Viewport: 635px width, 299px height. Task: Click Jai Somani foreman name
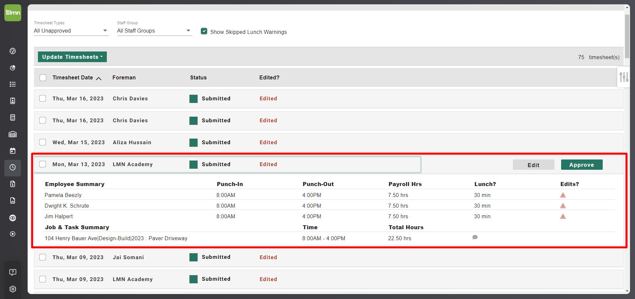coord(128,257)
